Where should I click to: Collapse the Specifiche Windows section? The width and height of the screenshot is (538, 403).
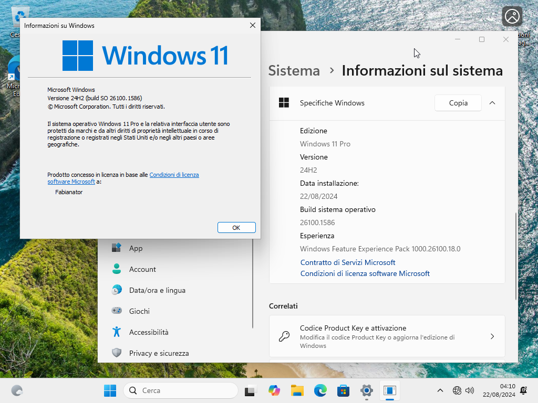pos(492,103)
